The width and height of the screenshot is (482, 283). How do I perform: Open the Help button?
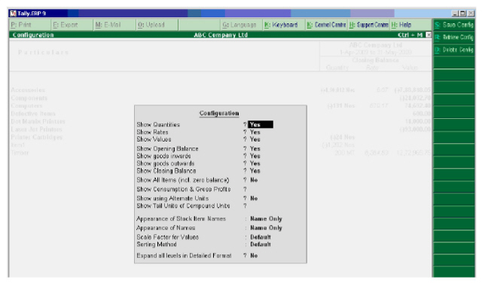pos(410,25)
